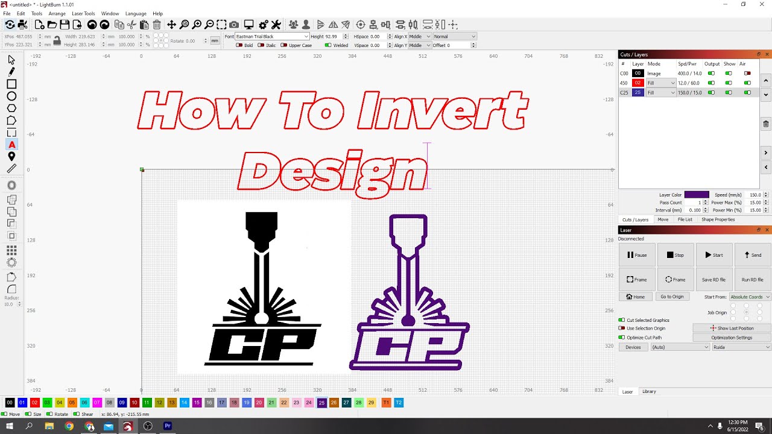Click the Cut scissors icon

click(131, 25)
